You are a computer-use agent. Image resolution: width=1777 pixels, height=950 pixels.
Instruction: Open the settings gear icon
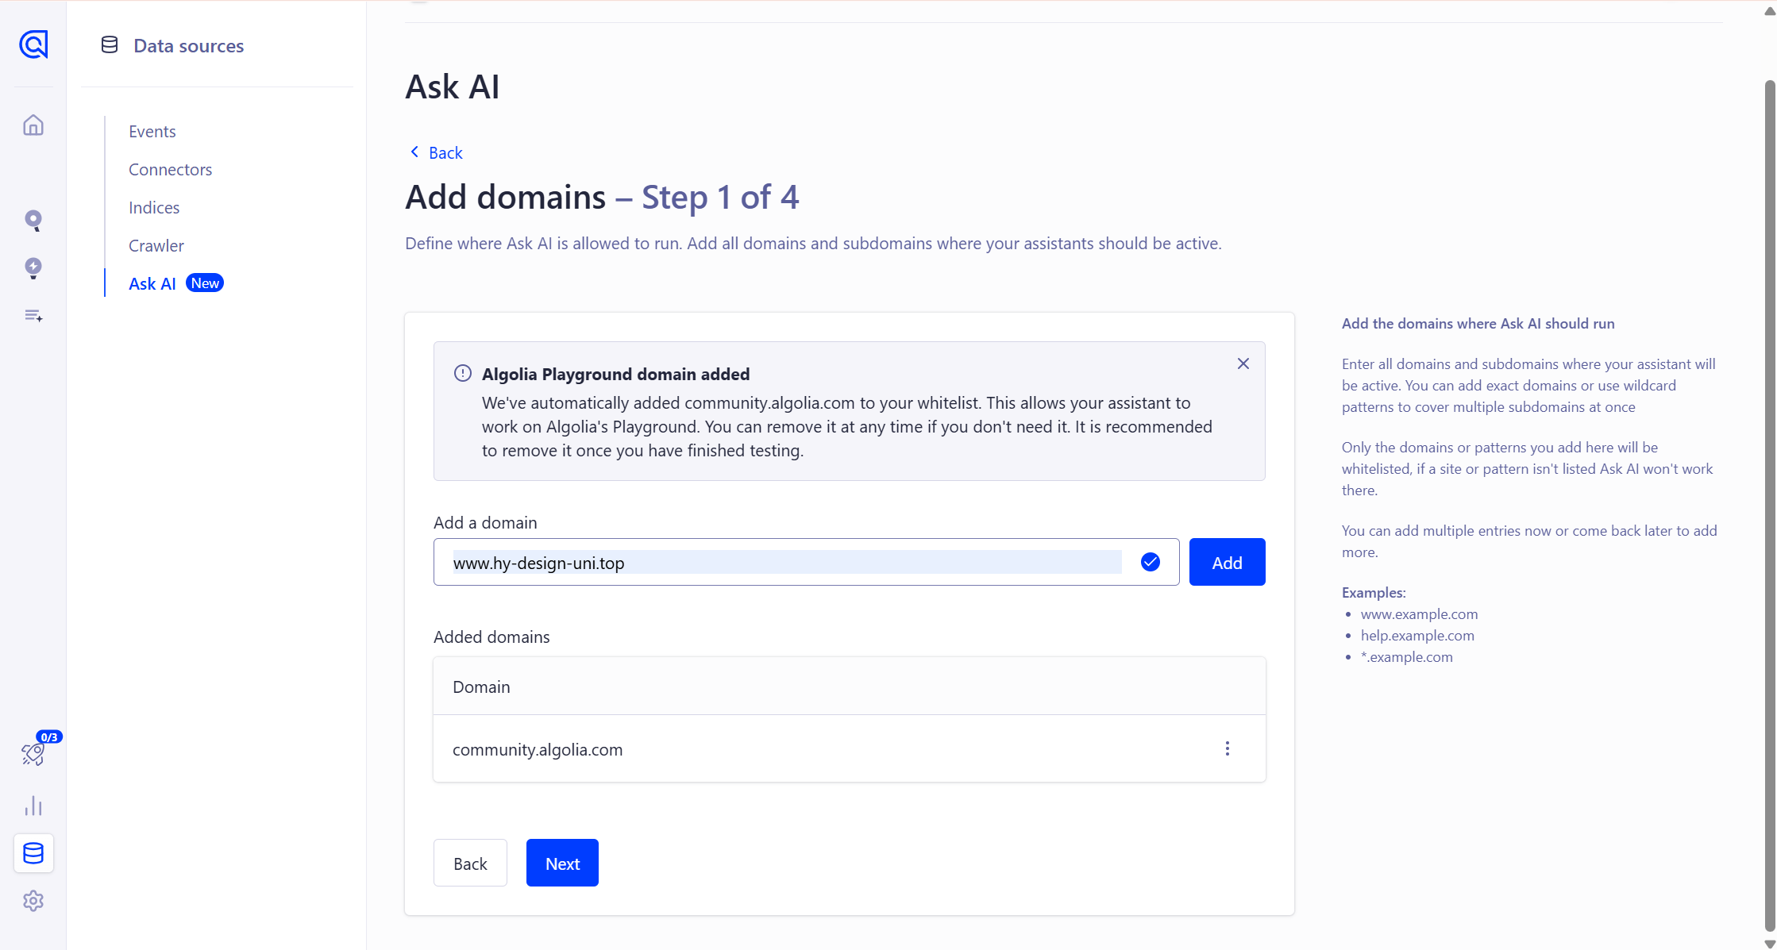tap(33, 901)
